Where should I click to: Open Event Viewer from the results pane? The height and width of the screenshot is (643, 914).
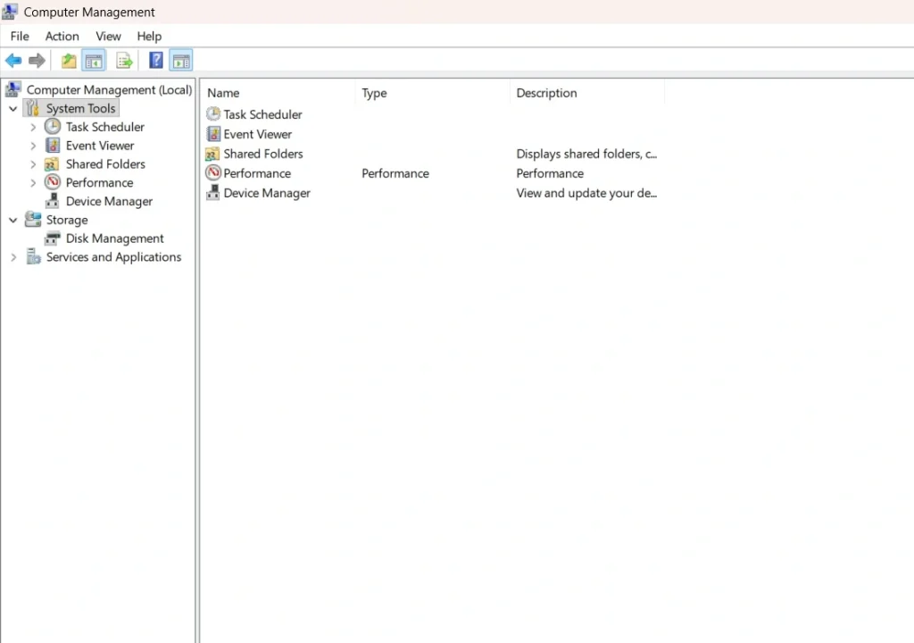[x=257, y=133]
